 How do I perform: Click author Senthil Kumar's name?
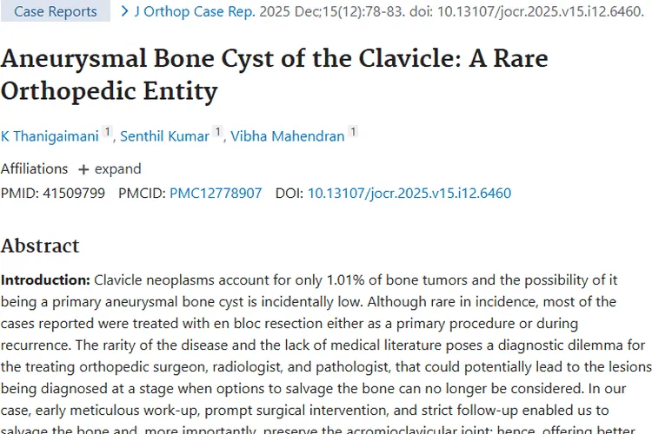(164, 136)
